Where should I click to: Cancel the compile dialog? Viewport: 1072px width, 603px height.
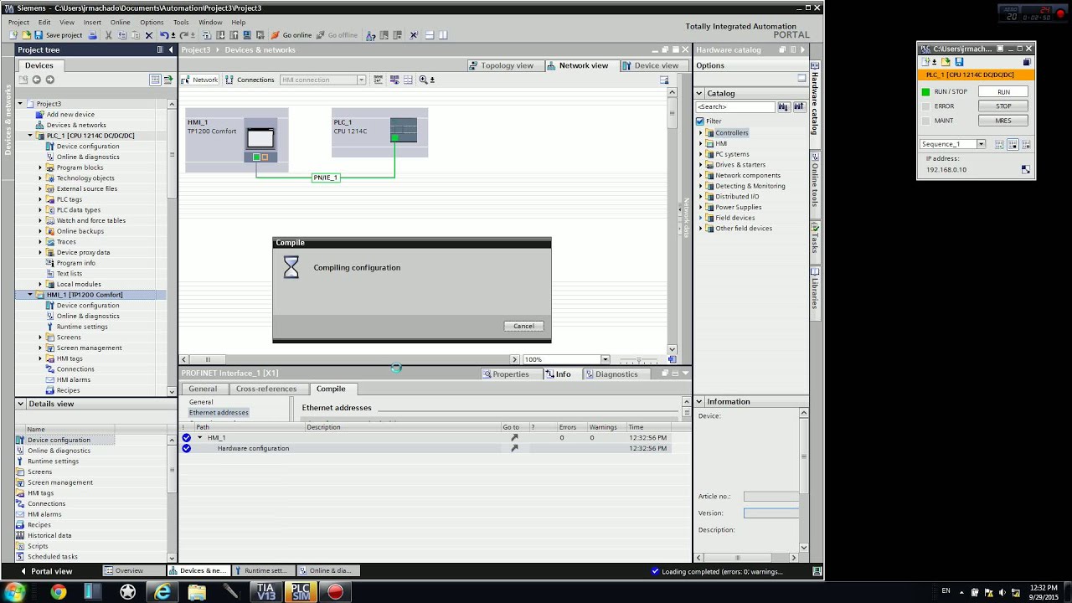(x=523, y=326)
